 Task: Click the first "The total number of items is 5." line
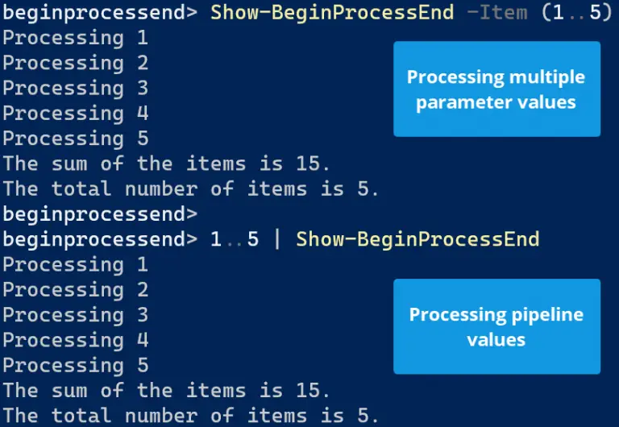pos(190,189)
